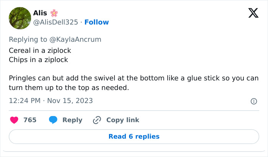The image size is (268, 157).
Task: Click the 765 likes count
Action: pos(30,120)
